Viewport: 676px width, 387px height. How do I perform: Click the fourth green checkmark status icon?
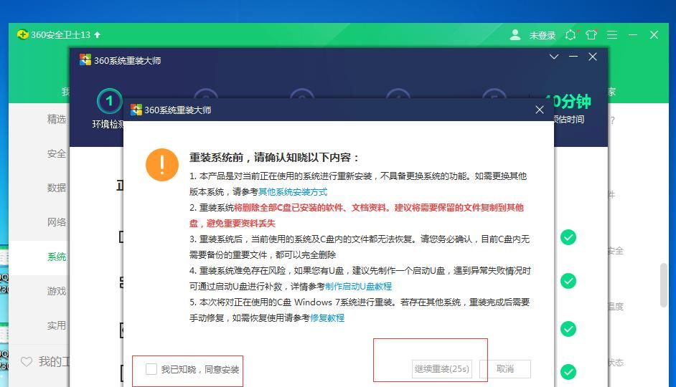click(x=568, y=372)
